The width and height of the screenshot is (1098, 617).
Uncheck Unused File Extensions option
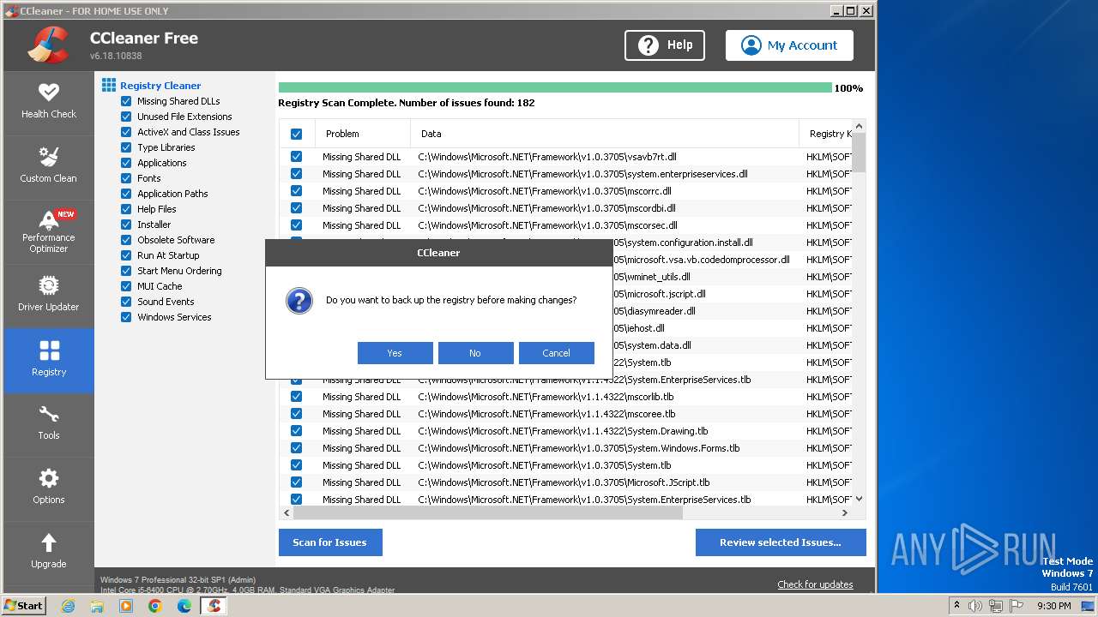pos(126,117)
